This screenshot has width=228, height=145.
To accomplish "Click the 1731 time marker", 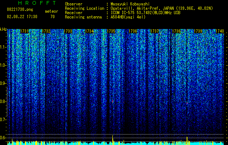I will point(24,31).
